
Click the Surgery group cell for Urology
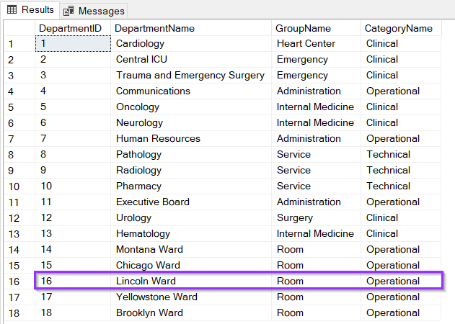pyautogui.click(x=316, y=218)
